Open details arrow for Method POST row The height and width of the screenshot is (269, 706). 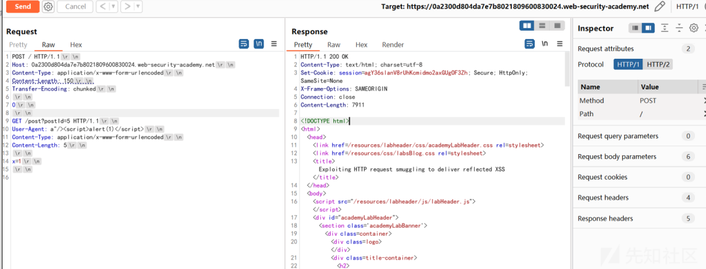point(704,101)
